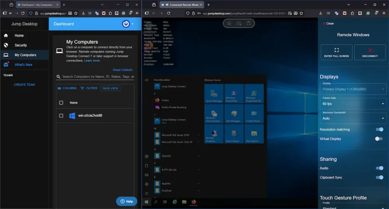Open the touch gesture Profile dropdown
The width and height of the screenshot is (389, 209).
pyautogui.click(x=353, y=207)
